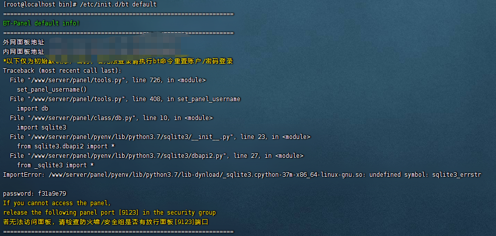Select the "release the following panel port [9123]" line
This screenshot has height=236, width=496.
tap(110, 213)
